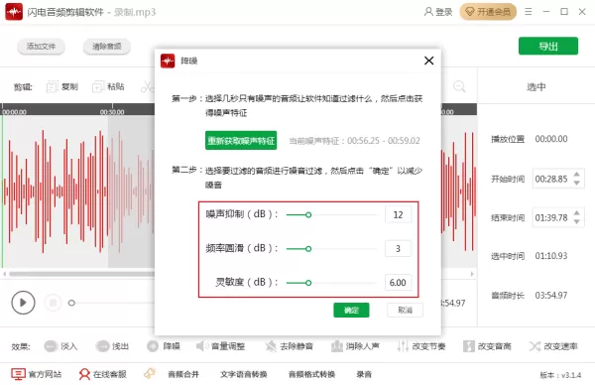Screen dimensions: 595x385
Task: Open the 官方网站 official website link
Action: tap(36, 374)
